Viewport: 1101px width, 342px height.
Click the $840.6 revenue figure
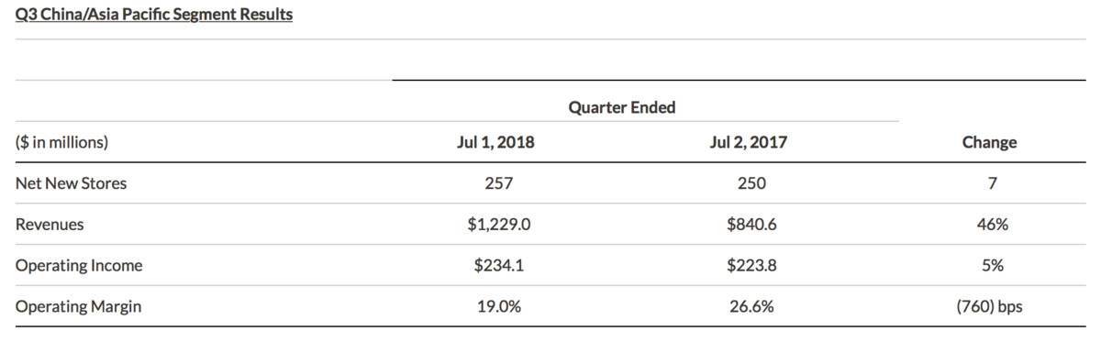click(x=751, y=225)
